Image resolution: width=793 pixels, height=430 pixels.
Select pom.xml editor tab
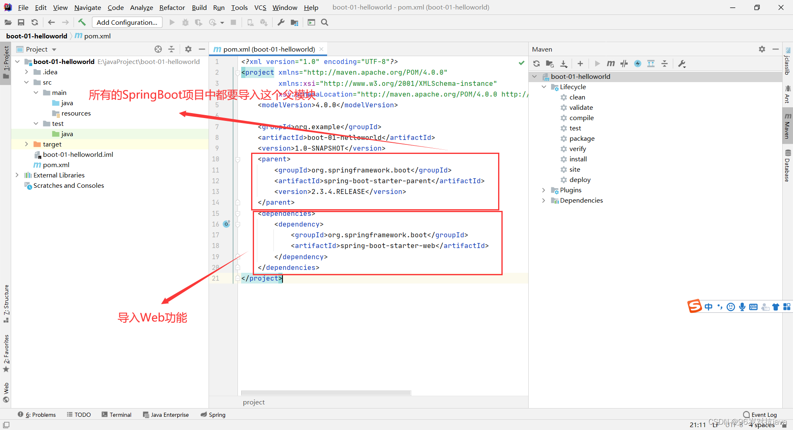269,49
